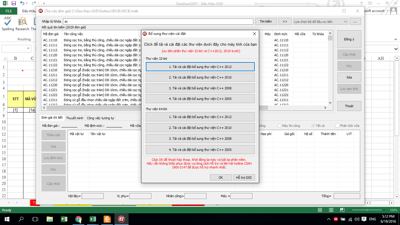This screenshot has width=400, height=225.
Task: Open 'Lựa chọn bộ dữ liệu ưu tiên' dropdown
Action: [x=320, y=21]
